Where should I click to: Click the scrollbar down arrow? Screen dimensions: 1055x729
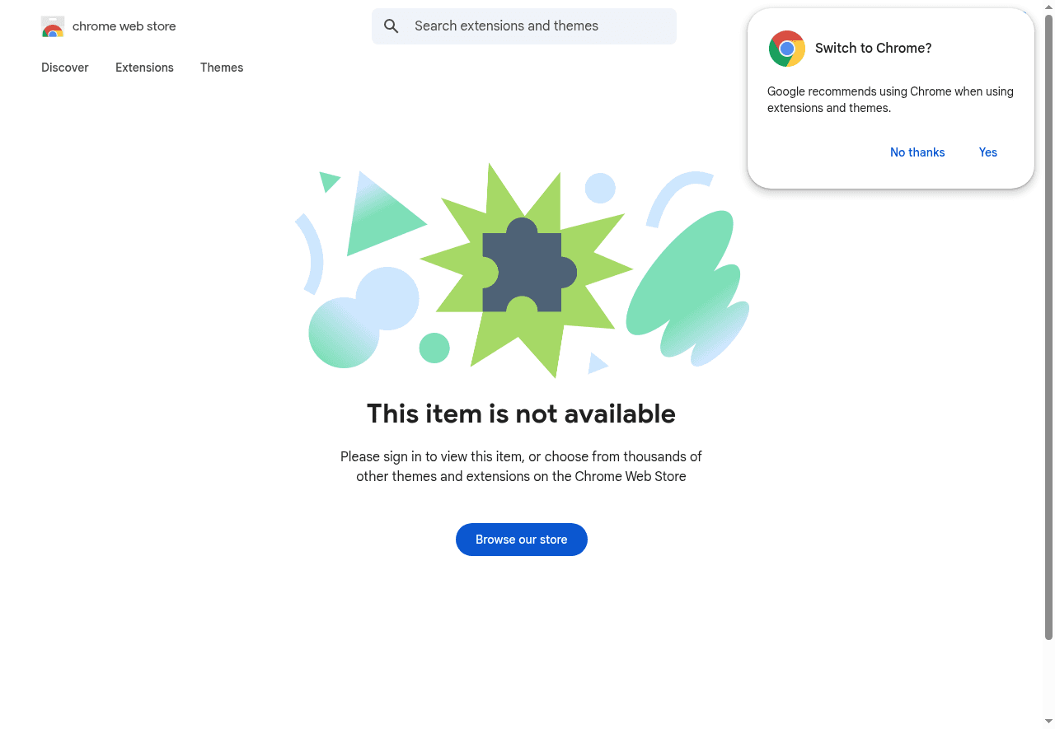point(1048,722)
